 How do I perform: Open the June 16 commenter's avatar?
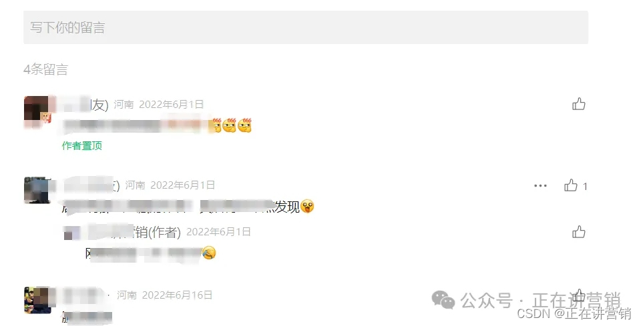coord(37,300)
